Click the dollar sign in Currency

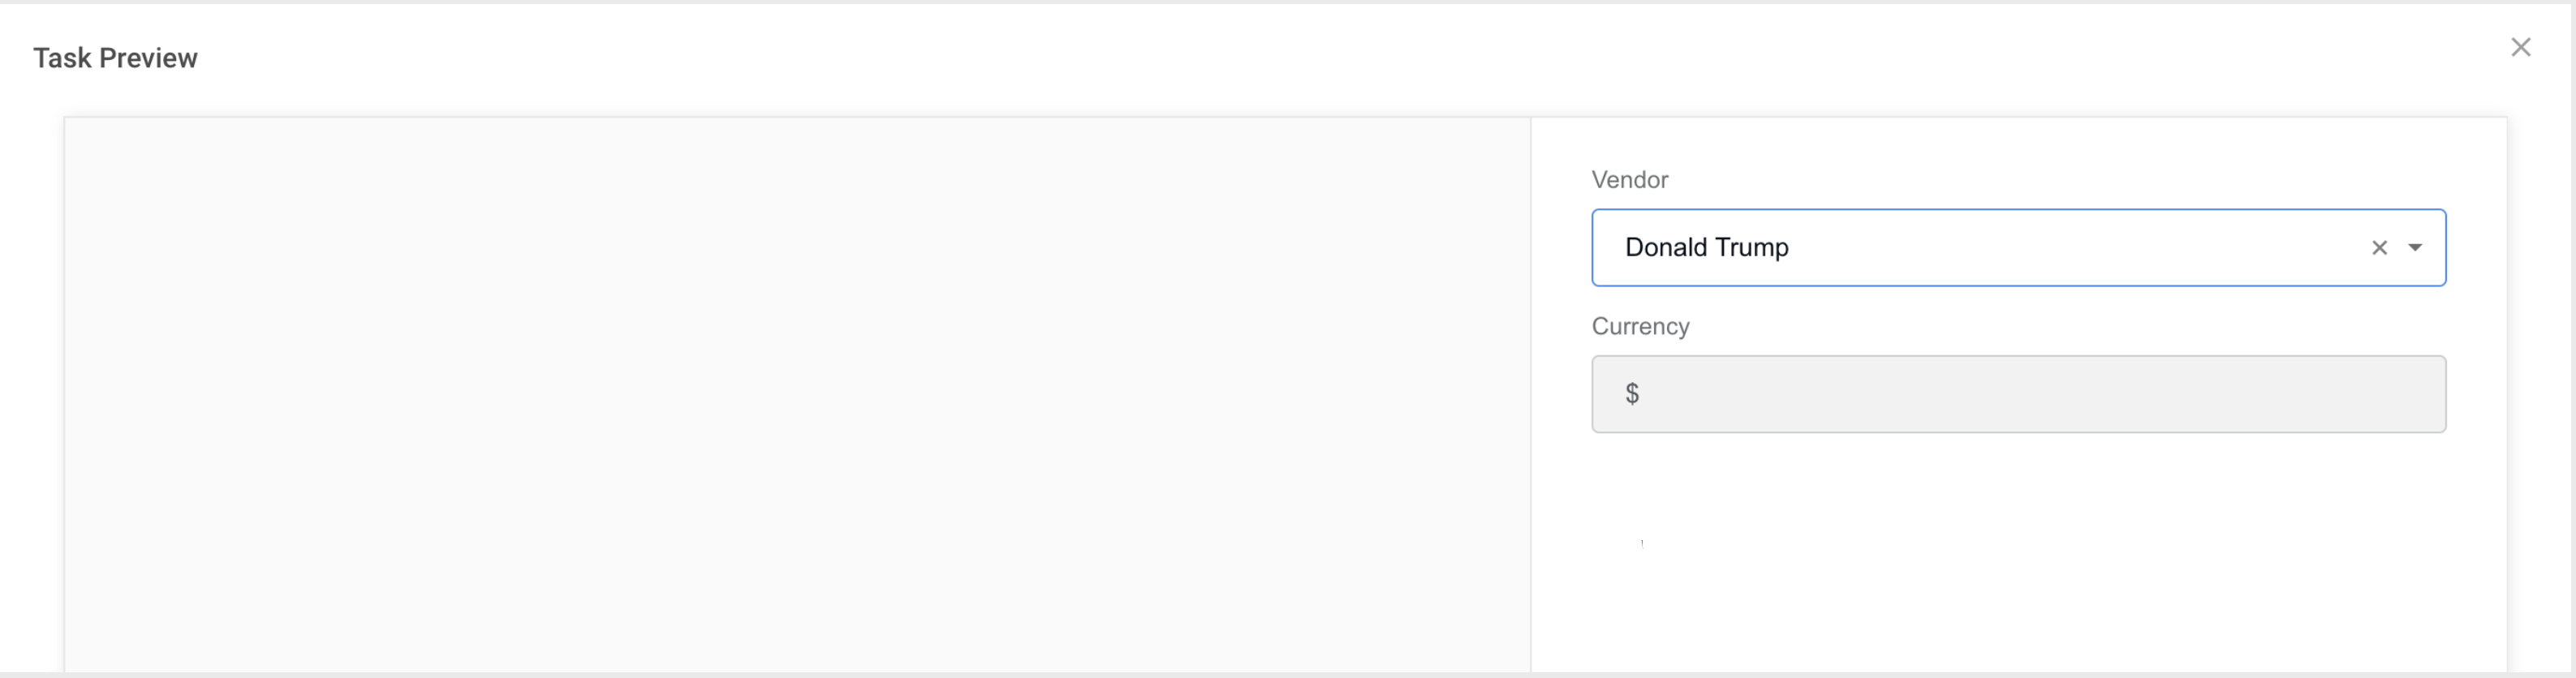point(1632,394)
